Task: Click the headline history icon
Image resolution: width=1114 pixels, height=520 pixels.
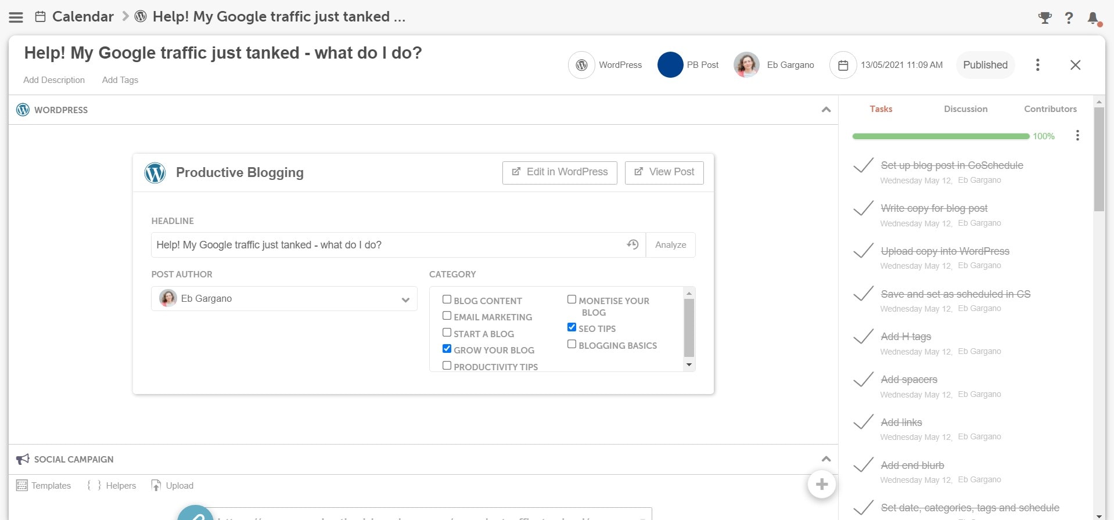Action: [633, 245]
